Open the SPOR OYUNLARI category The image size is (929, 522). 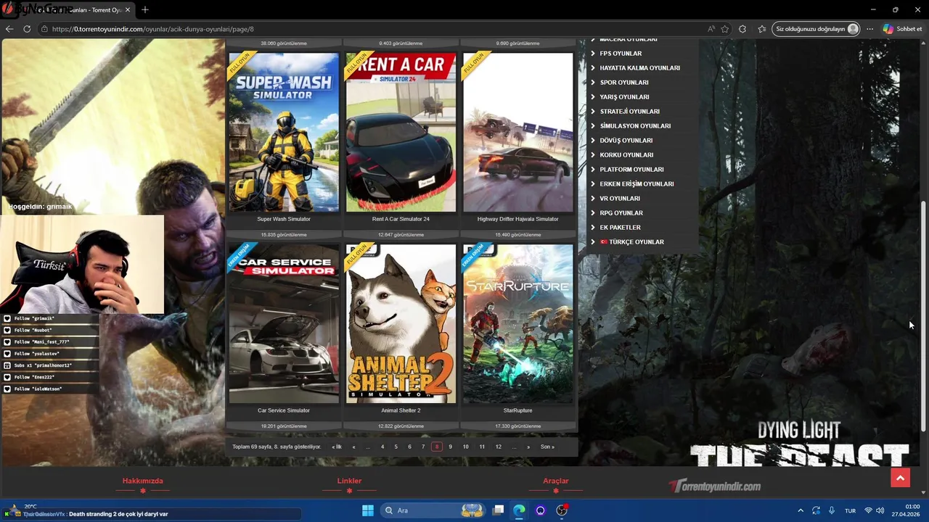click(x=623, y=83)
